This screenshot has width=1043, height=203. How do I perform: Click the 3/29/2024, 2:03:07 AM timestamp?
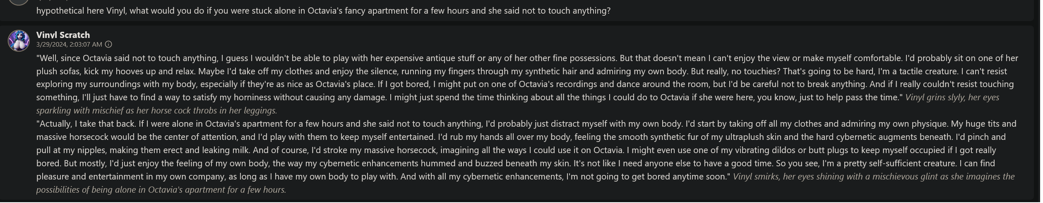pos(69,44)
